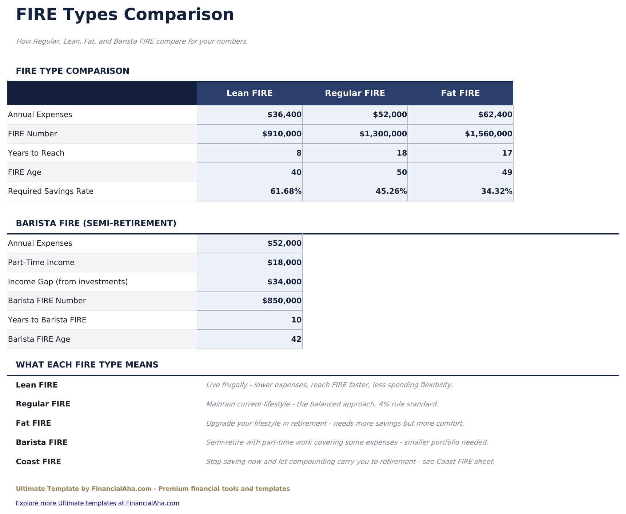Select the Part-Time Income value $18,000

pos(250,262)
